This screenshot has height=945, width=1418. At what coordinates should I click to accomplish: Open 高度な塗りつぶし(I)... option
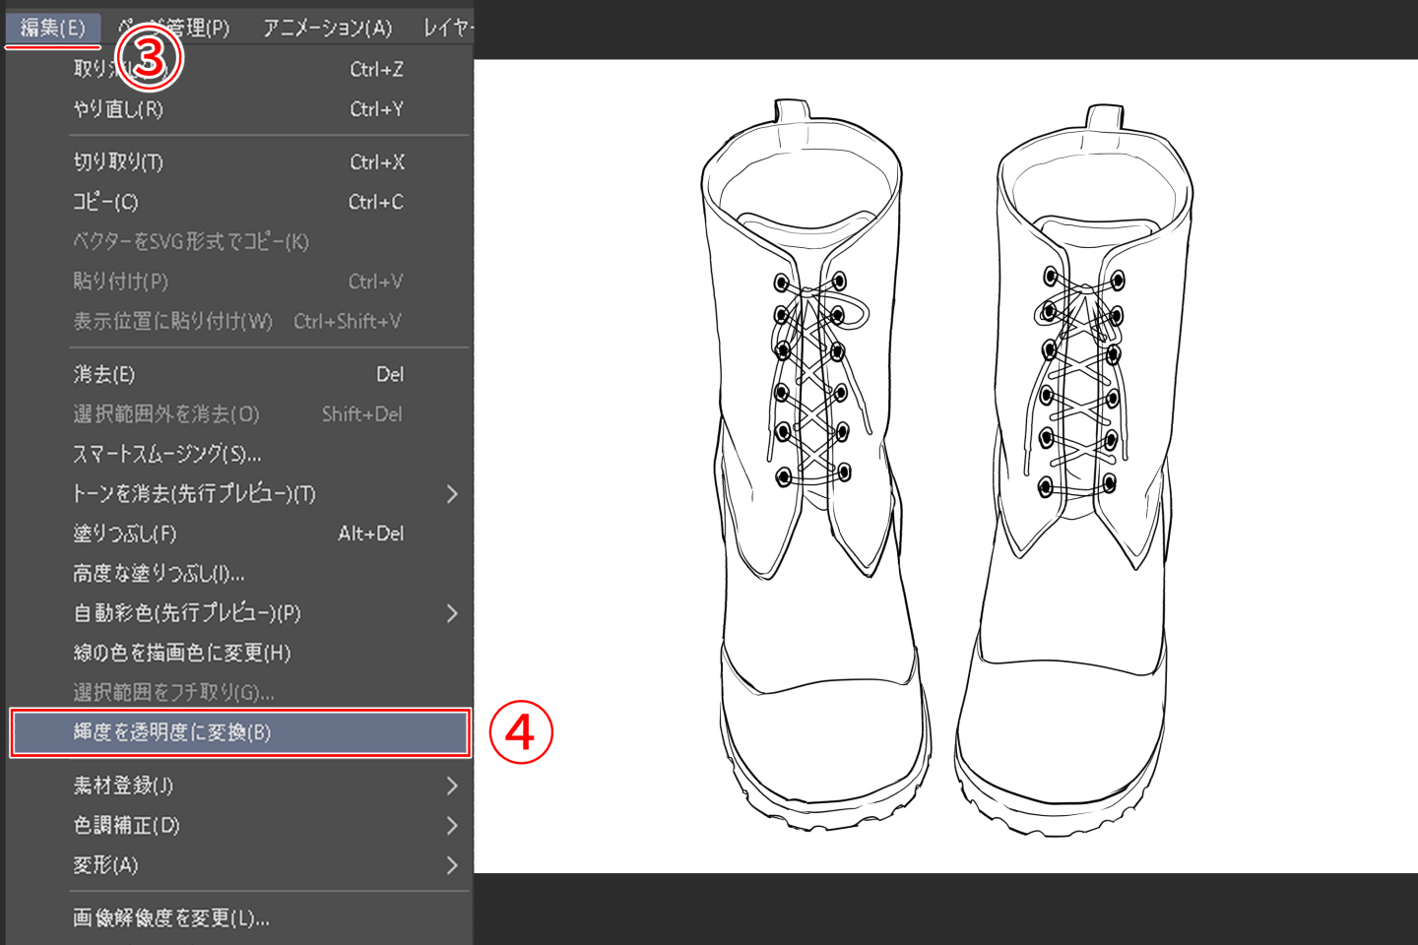(x=159, y=573)
